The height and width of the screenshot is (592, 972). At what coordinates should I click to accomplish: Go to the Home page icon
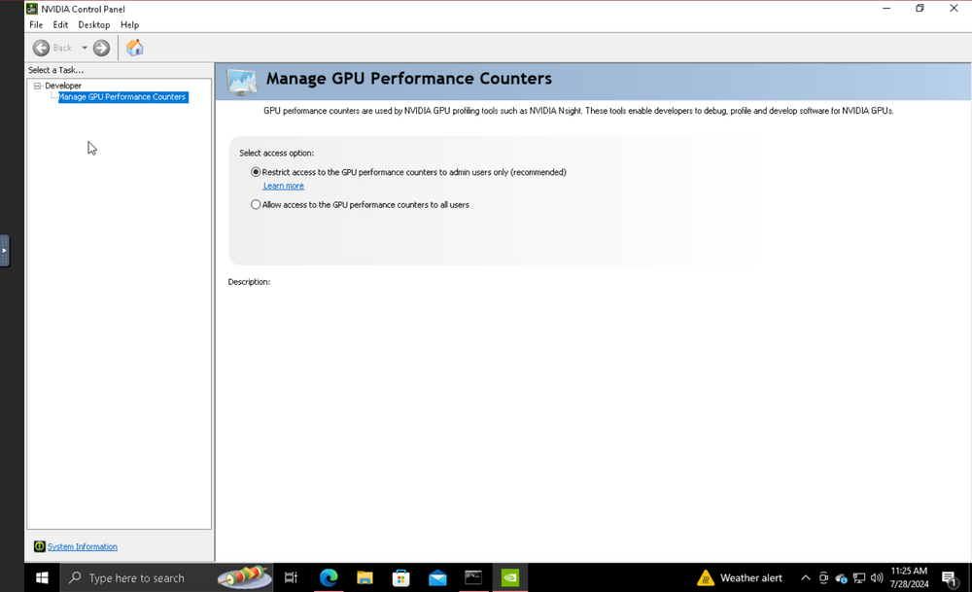134,48
